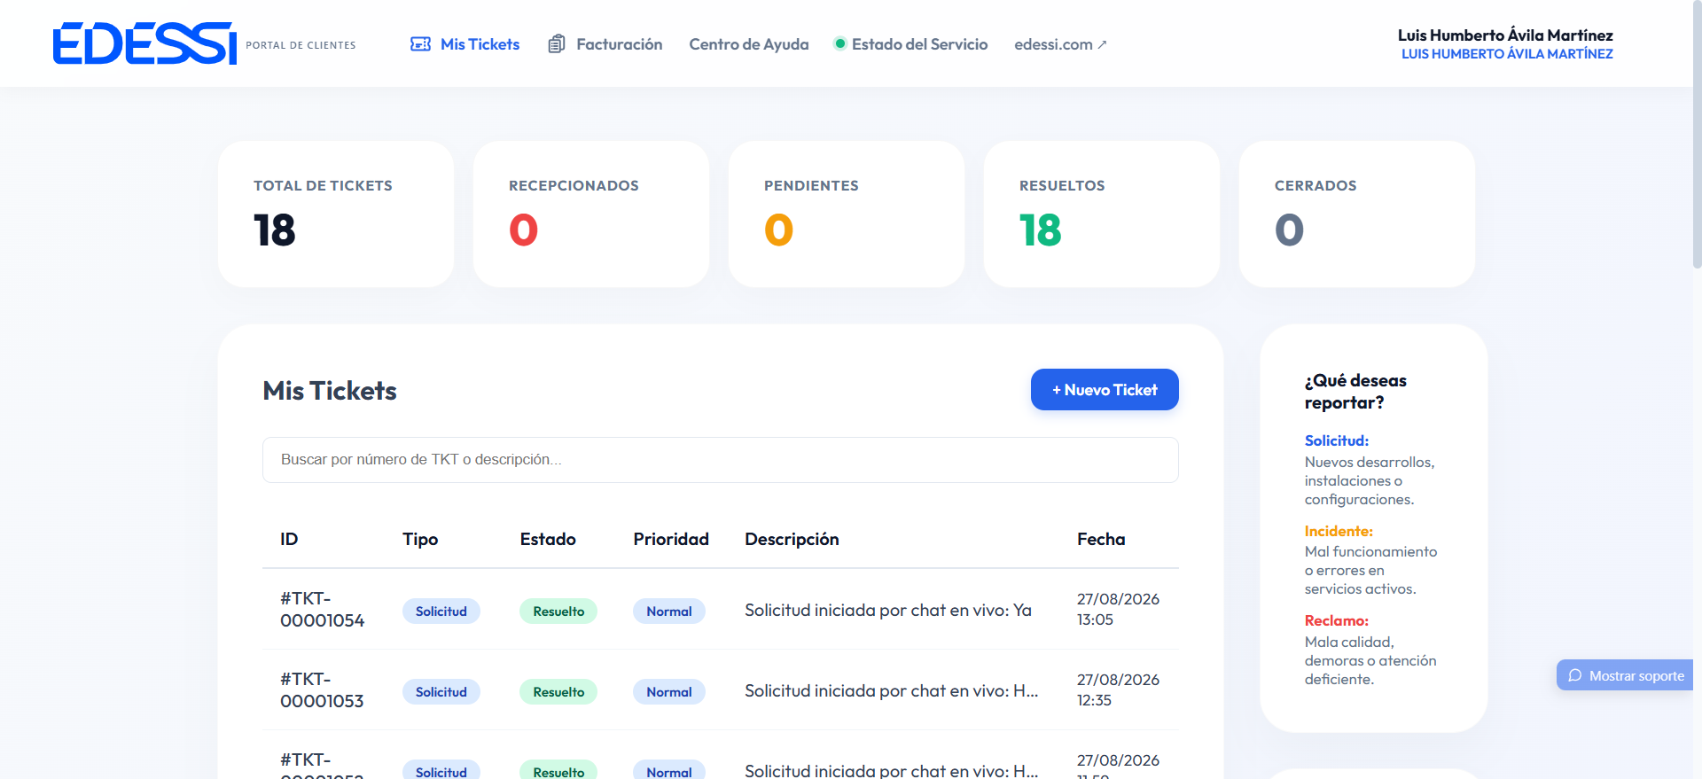Click the Descripción column header
Viewport: 1702px width, 779px height.
pyautogui.click(x=792, y=540)
